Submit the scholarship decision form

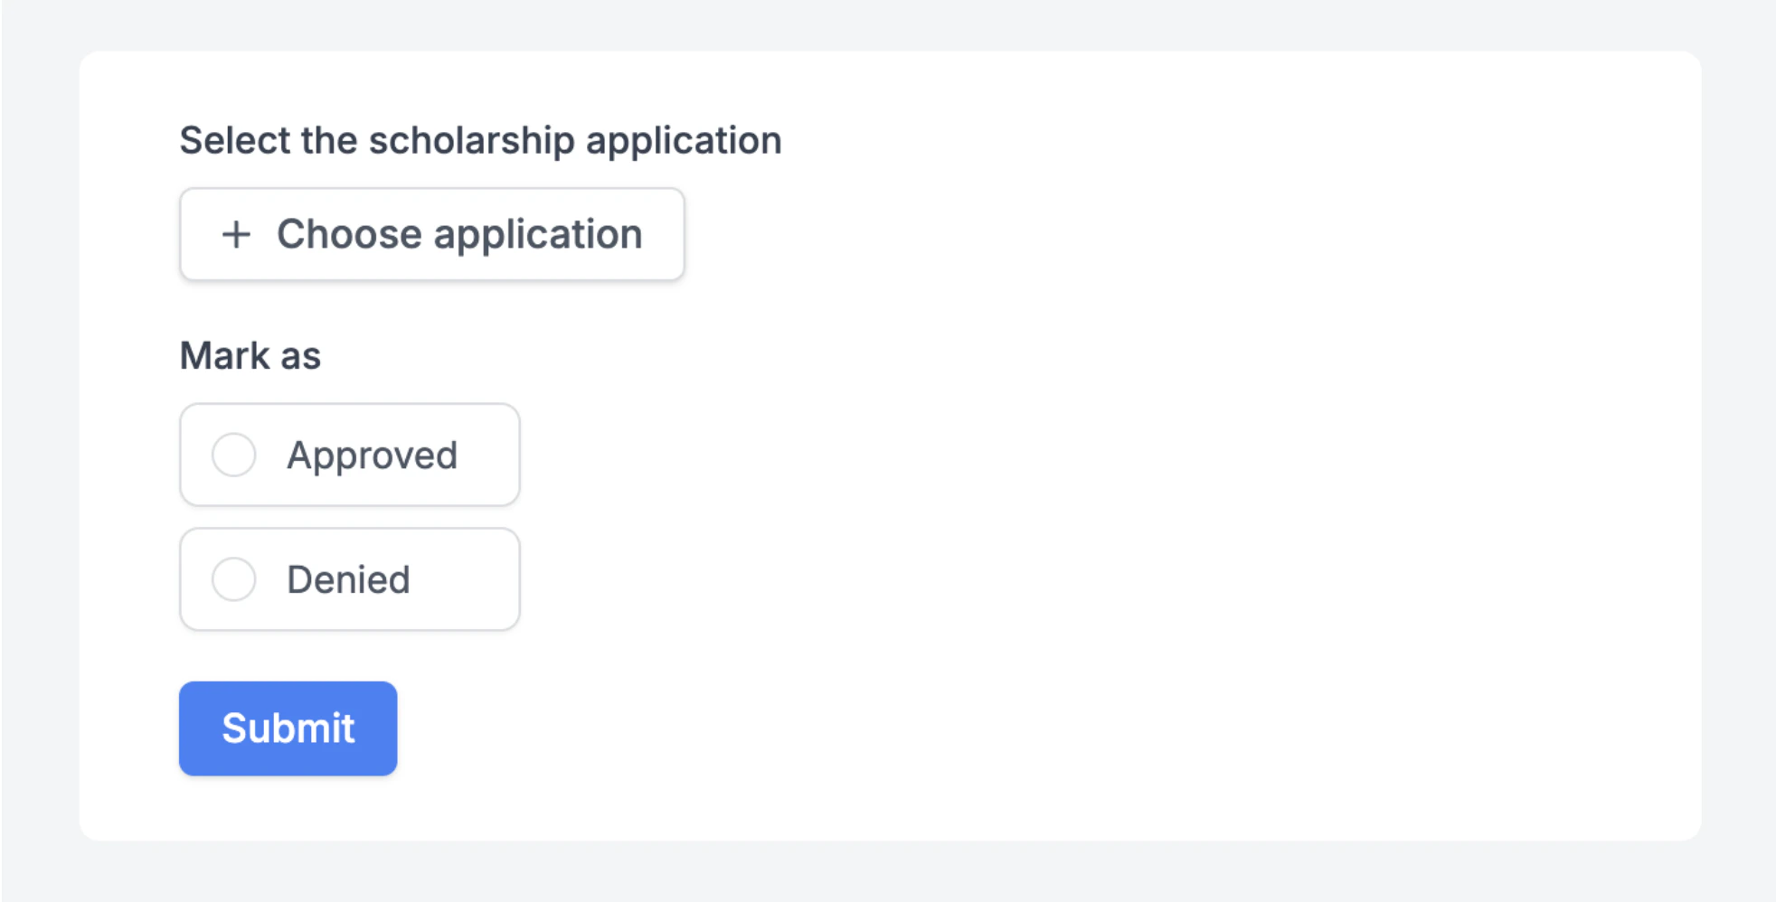point(288,728)
